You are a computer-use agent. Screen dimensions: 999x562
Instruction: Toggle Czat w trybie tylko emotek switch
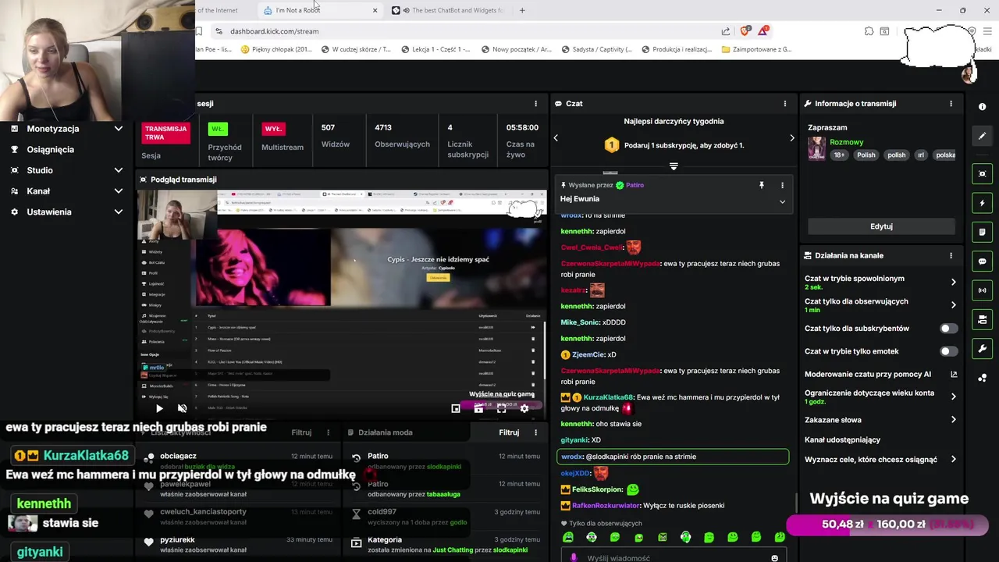pyautogui.click(x=948, y=351)
